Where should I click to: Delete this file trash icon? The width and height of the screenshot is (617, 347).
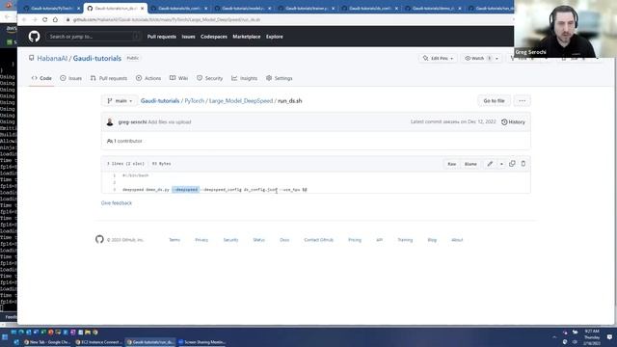coord(523,164)
